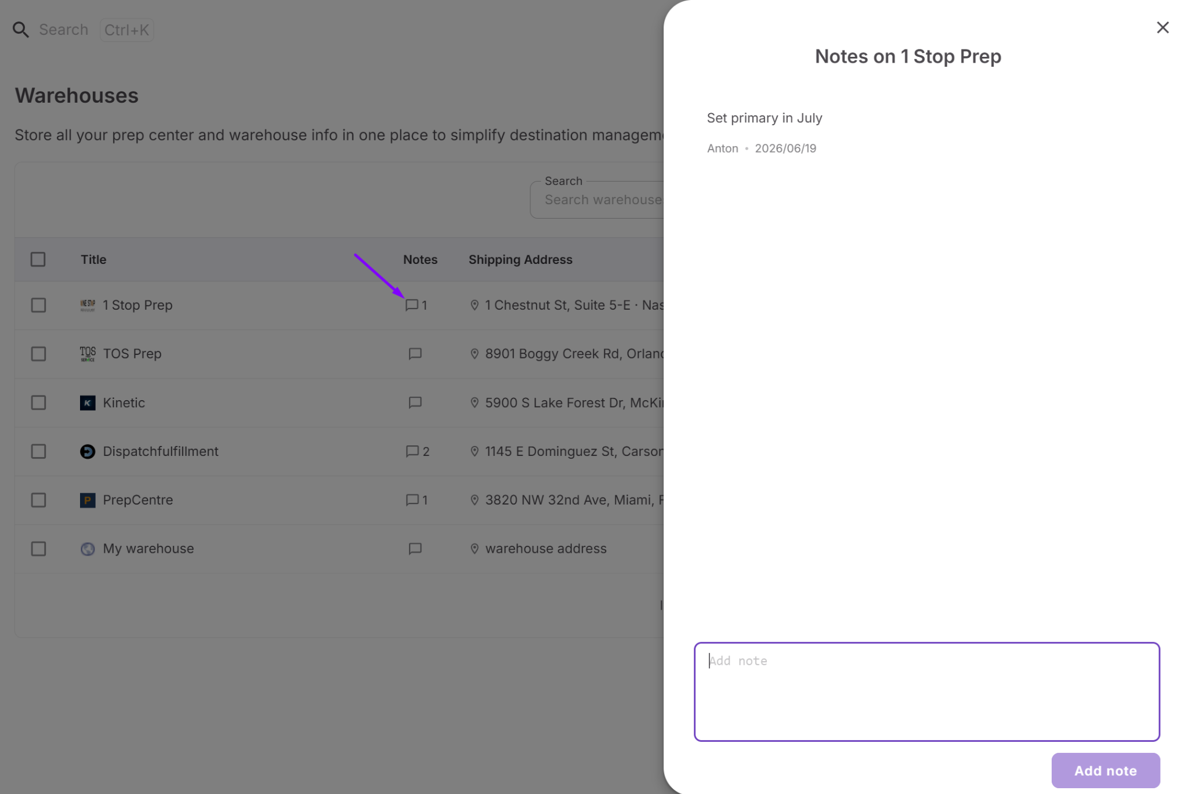Close the Notes on 1 Stop Prep panel
The width and height of the screenshot is (1188, 794).
coord(1162,27)
